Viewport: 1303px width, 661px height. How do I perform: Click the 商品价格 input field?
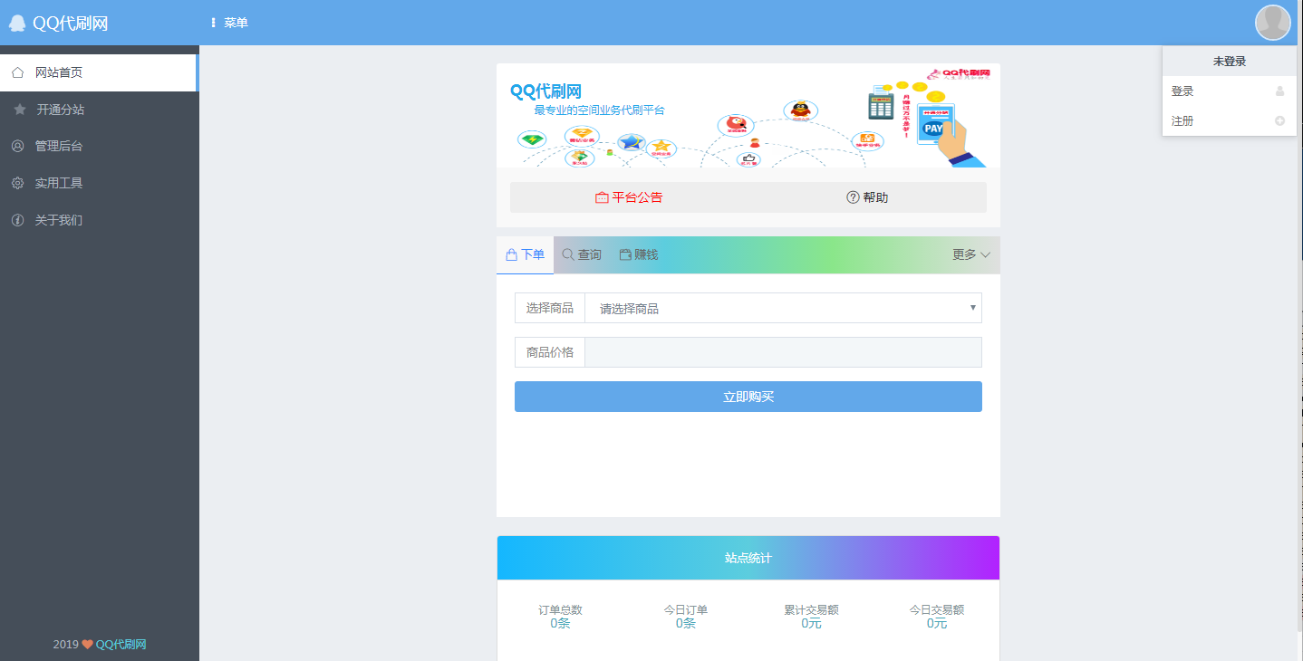pyautogui.click(x=783, y=352)
